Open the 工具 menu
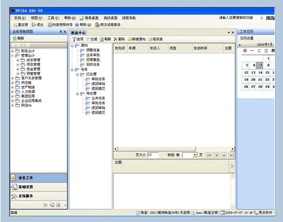Screen dimensions: 283x222 pos(53,18)
